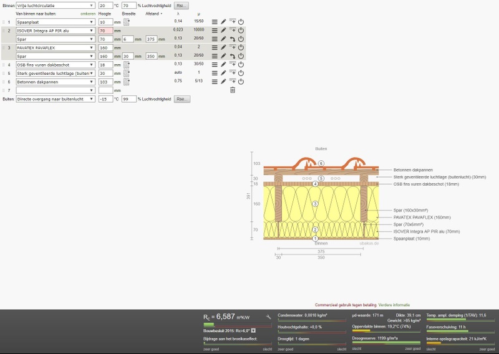The height and width of the screenshot is (354, 499).
Task: Edit the 160 mm Spar row with pencil
Action: (223, 56)
